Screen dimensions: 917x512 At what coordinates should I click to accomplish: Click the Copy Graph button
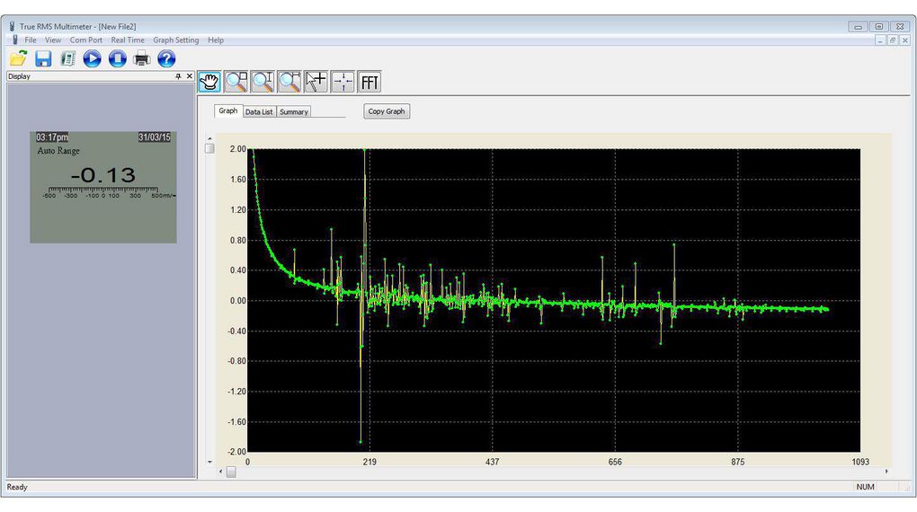387,111
